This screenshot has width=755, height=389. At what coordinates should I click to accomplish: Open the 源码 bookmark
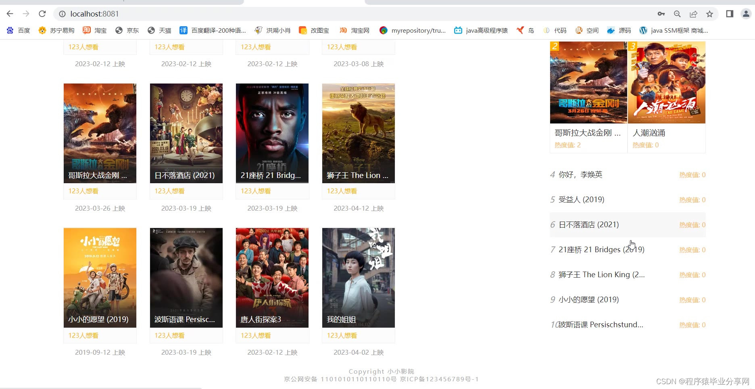(x=619, y=30)
